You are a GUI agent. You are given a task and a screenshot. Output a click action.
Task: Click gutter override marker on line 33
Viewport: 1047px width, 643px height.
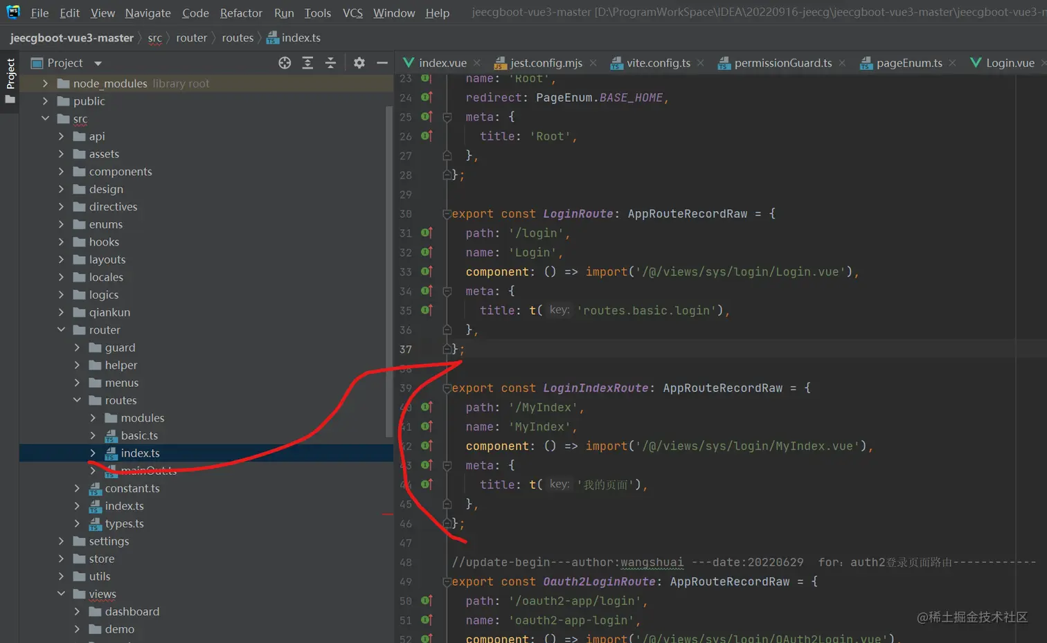point(427,272)
